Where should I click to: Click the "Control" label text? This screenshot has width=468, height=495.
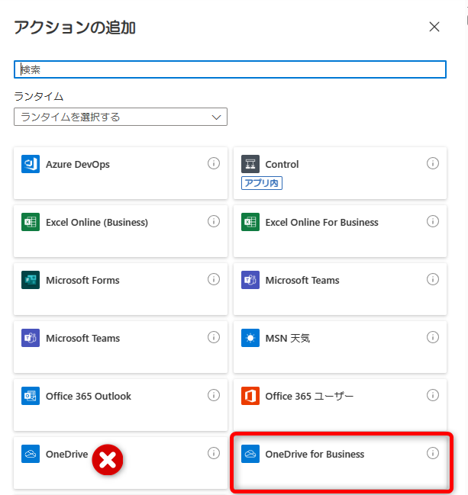coord(282,165)
